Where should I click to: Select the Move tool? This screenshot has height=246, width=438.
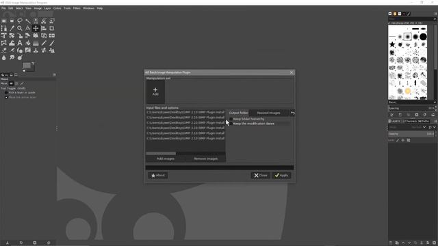point(36,28)
